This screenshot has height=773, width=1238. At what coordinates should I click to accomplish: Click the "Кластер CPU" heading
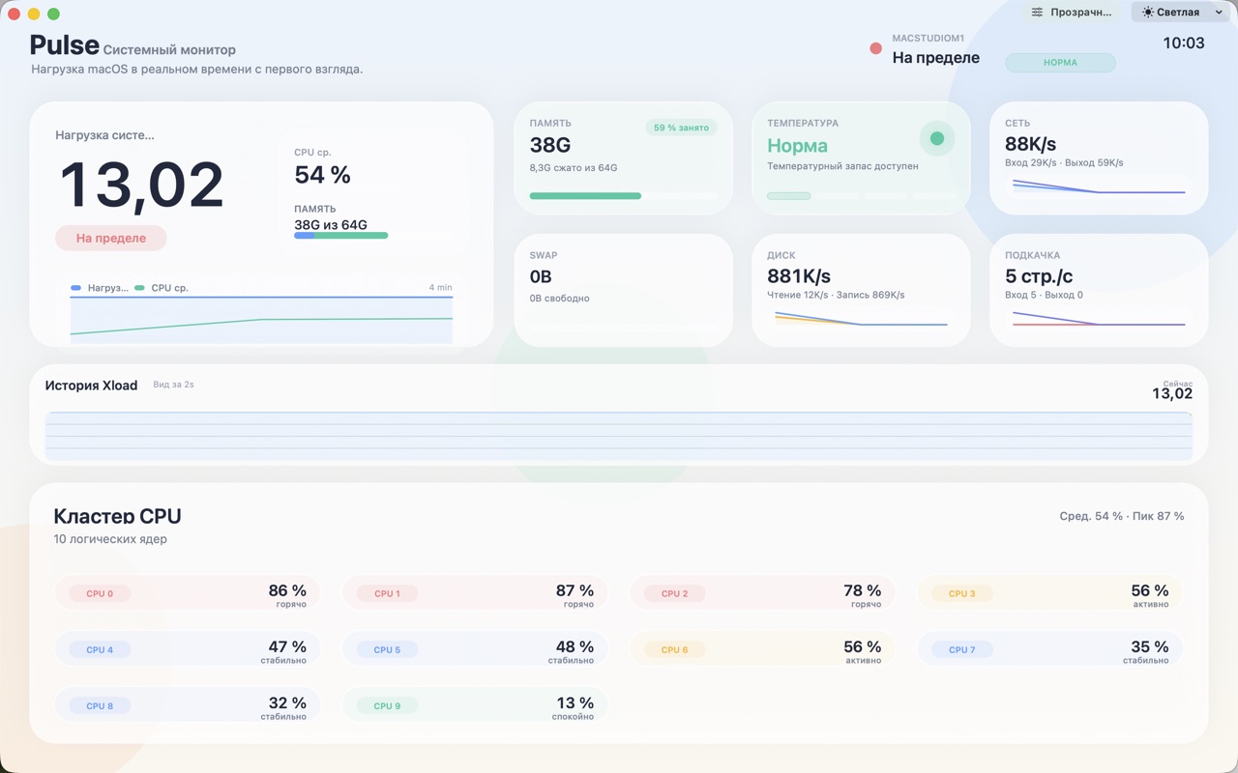[x=117, y=516]
